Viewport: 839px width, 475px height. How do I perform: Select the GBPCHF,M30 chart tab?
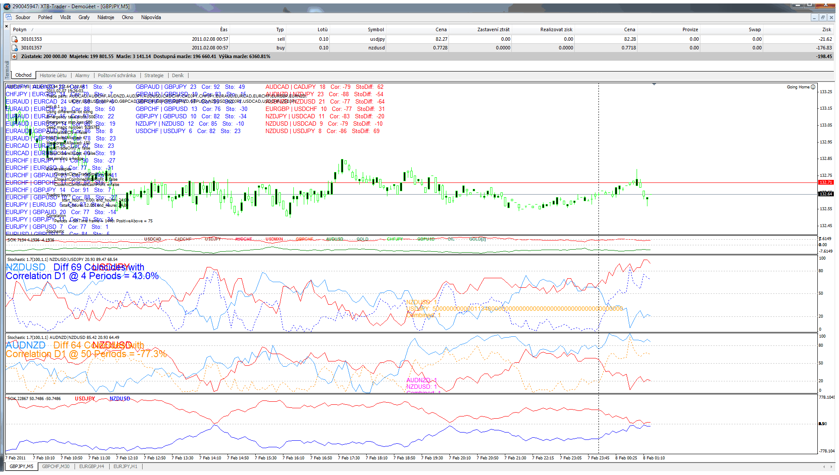coord(55,467)
